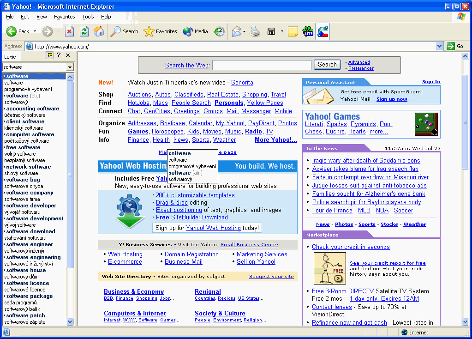
Task: Click the Forward arrow toolbar icon
Action: click(47, 31)
